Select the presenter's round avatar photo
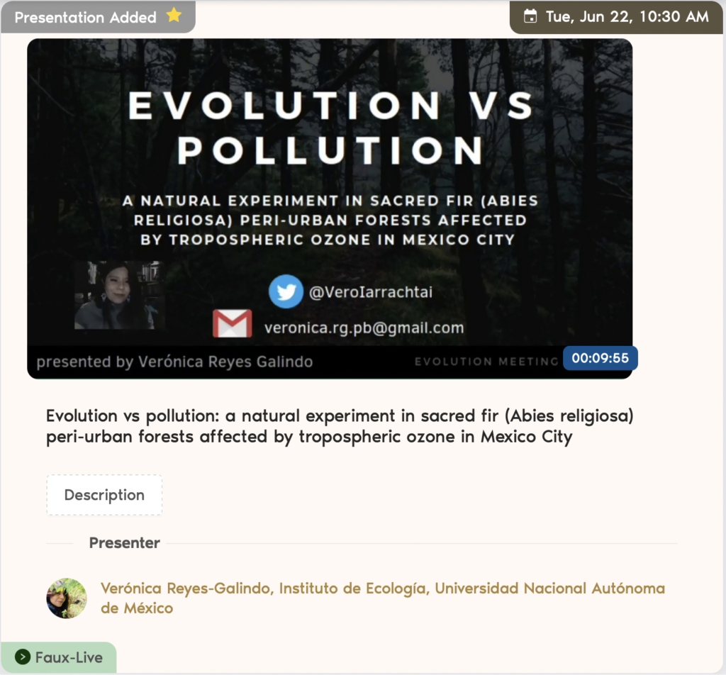This screenshot has width=726, height=675. coord(67,598)
